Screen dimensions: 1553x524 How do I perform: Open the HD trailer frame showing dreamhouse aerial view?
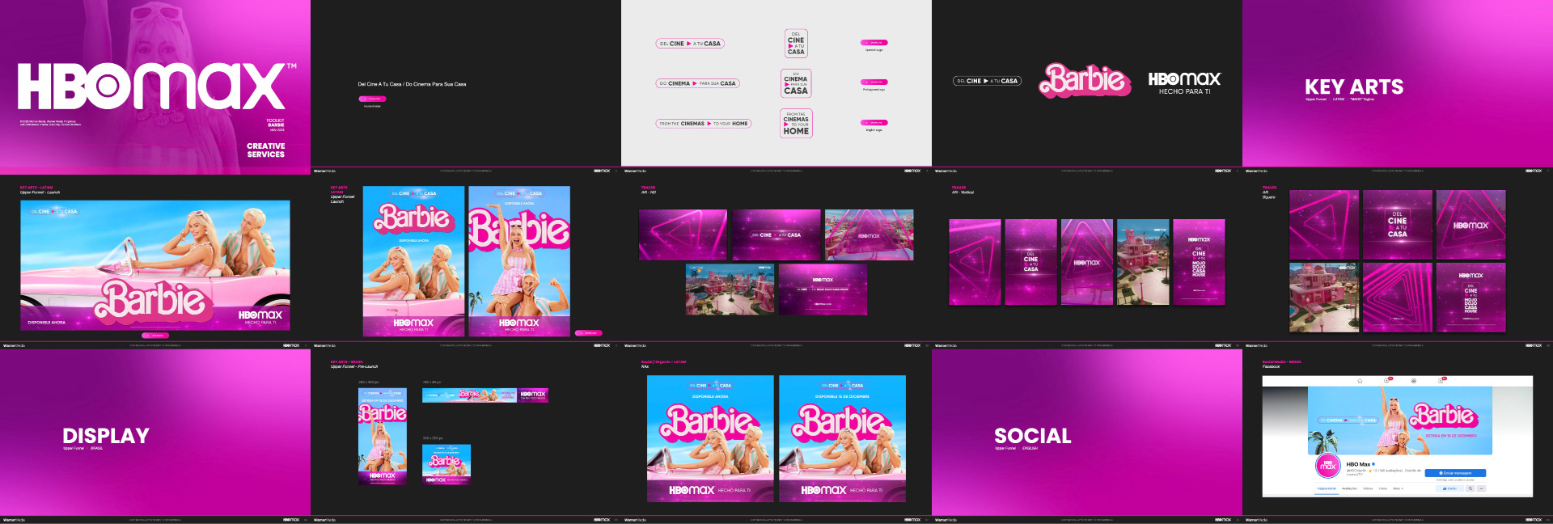tap(730, 289)
